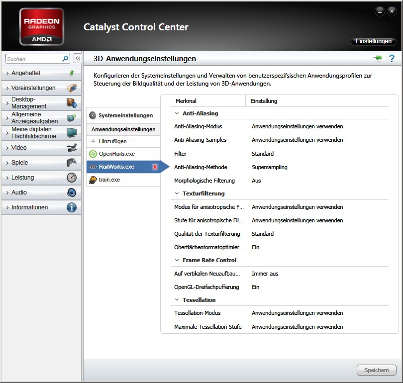Collapse the Frame Rate Control group
403x383 pixels.
coord(177,260)
